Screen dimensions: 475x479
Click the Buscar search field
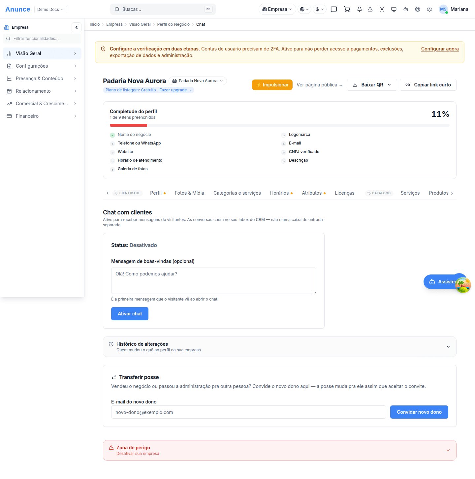click(163, 9)
